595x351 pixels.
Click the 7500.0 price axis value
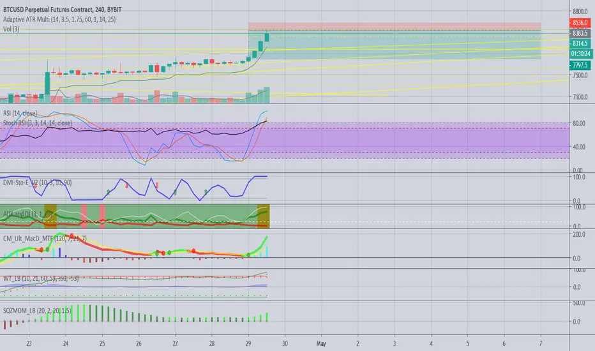coord(580,75)
